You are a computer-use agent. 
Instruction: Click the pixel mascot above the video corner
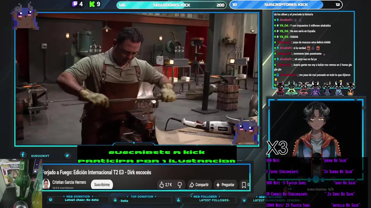(25, 16)
